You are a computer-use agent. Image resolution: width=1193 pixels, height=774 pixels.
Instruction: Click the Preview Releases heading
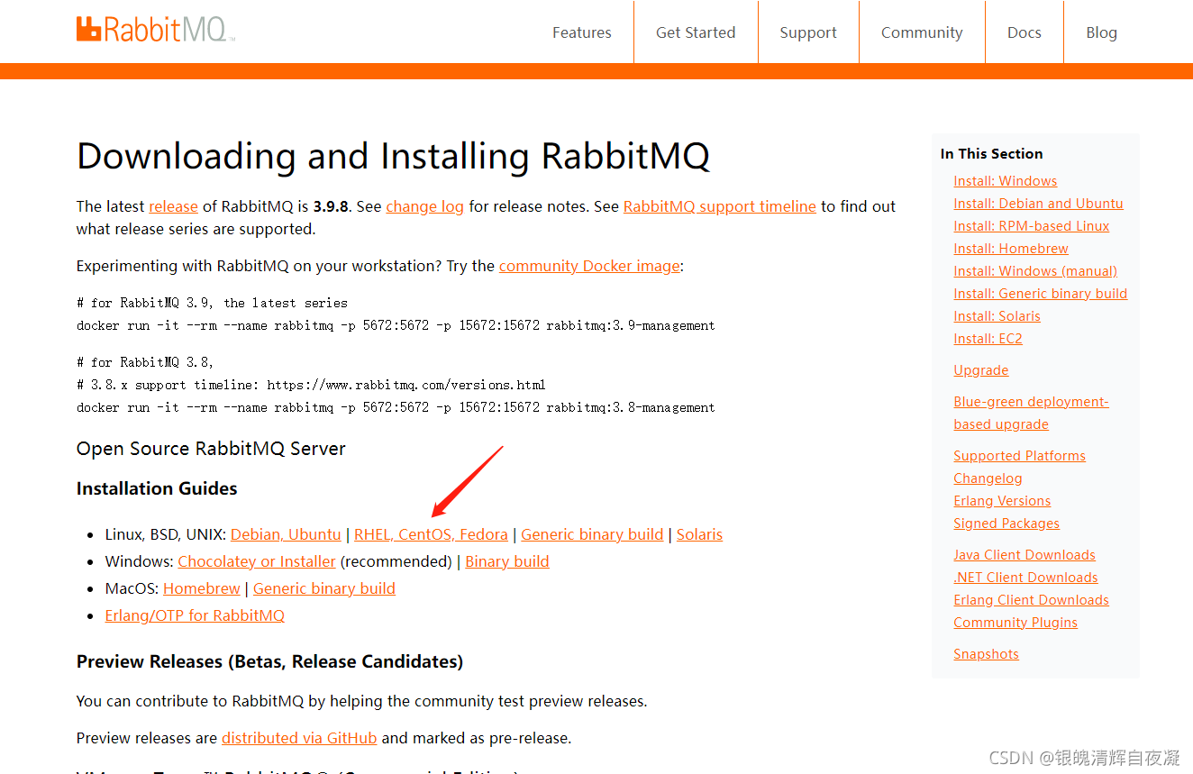coord(269,661)
